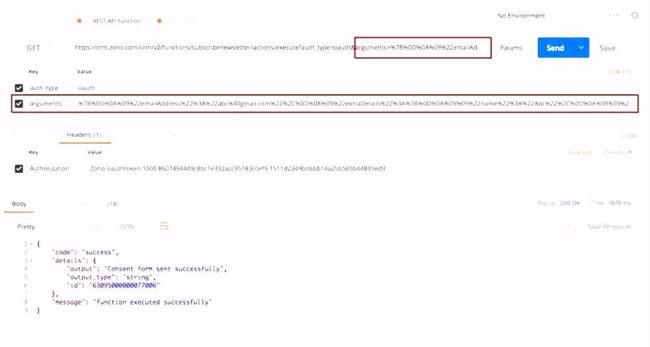Click the "code": "success" line
The width and height of the screenshot is (650, 347).
[85, 252]
